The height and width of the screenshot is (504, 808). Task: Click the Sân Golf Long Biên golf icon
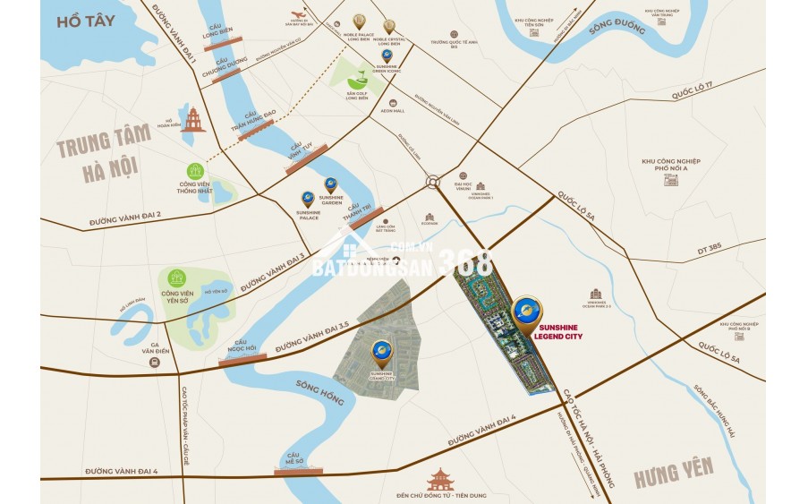click(x=357, y=80)
